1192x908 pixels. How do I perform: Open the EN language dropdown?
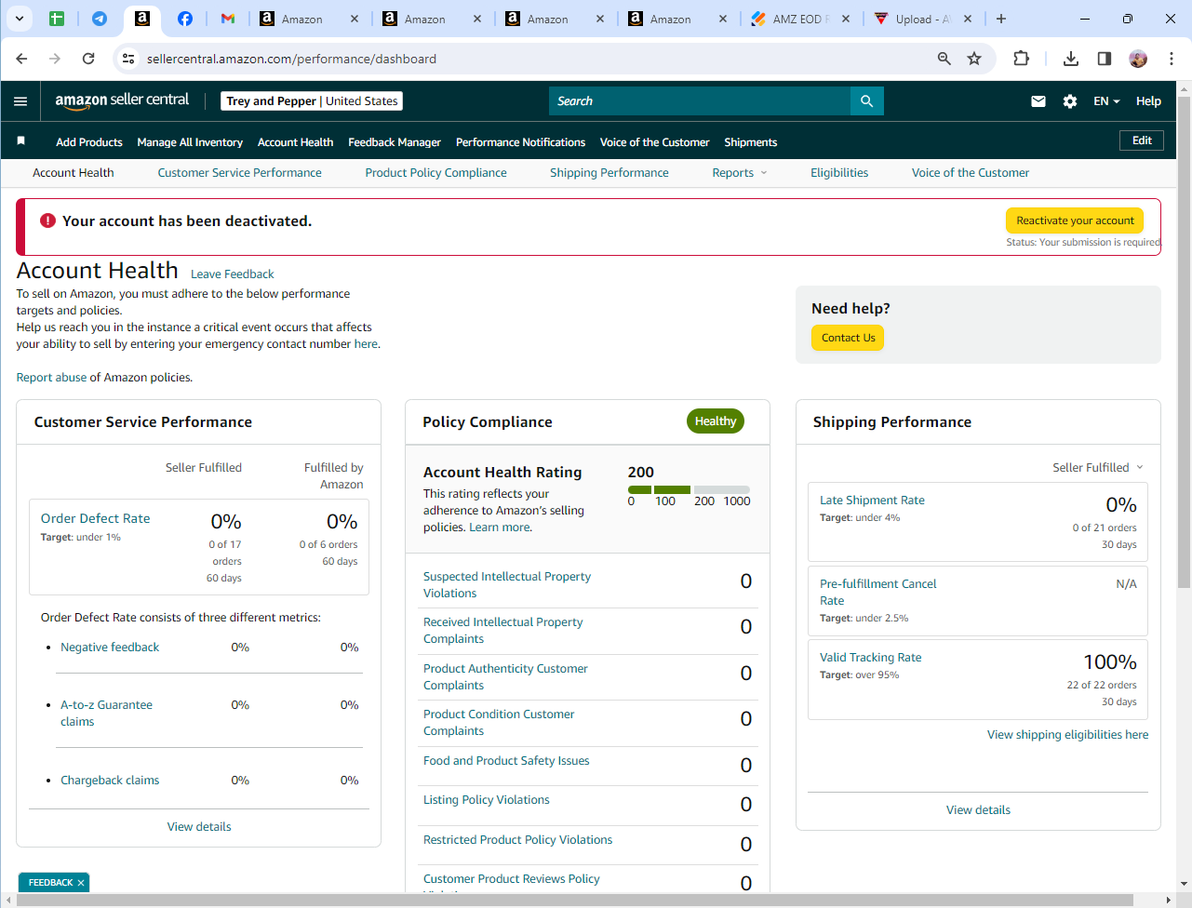point(1106,101)
